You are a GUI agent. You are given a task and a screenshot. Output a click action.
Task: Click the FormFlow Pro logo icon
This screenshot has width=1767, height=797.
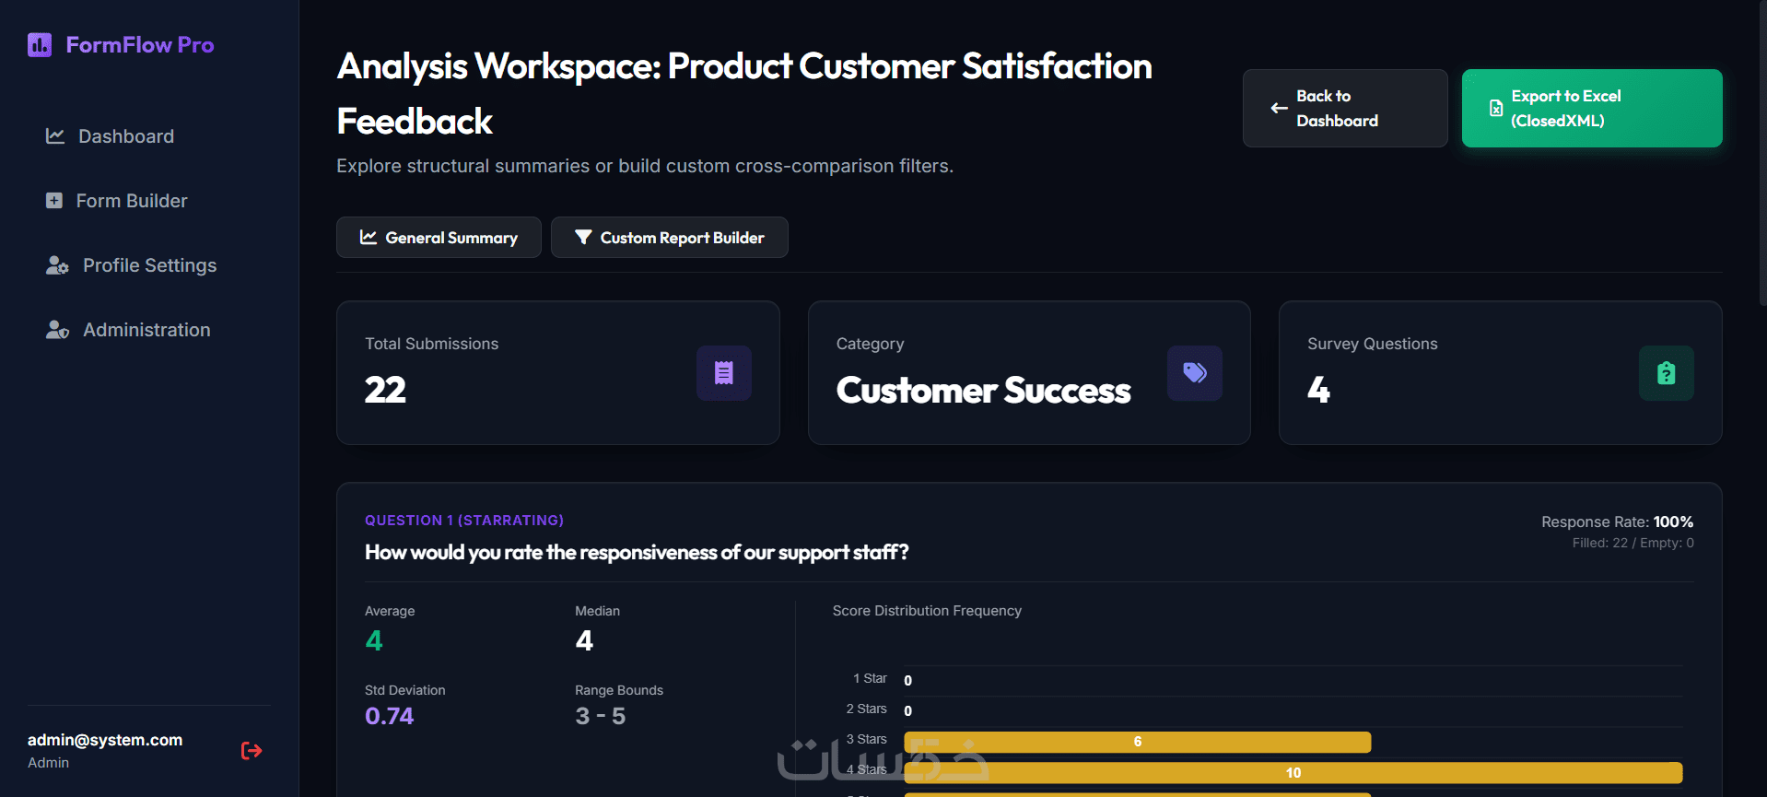[40, 45]
